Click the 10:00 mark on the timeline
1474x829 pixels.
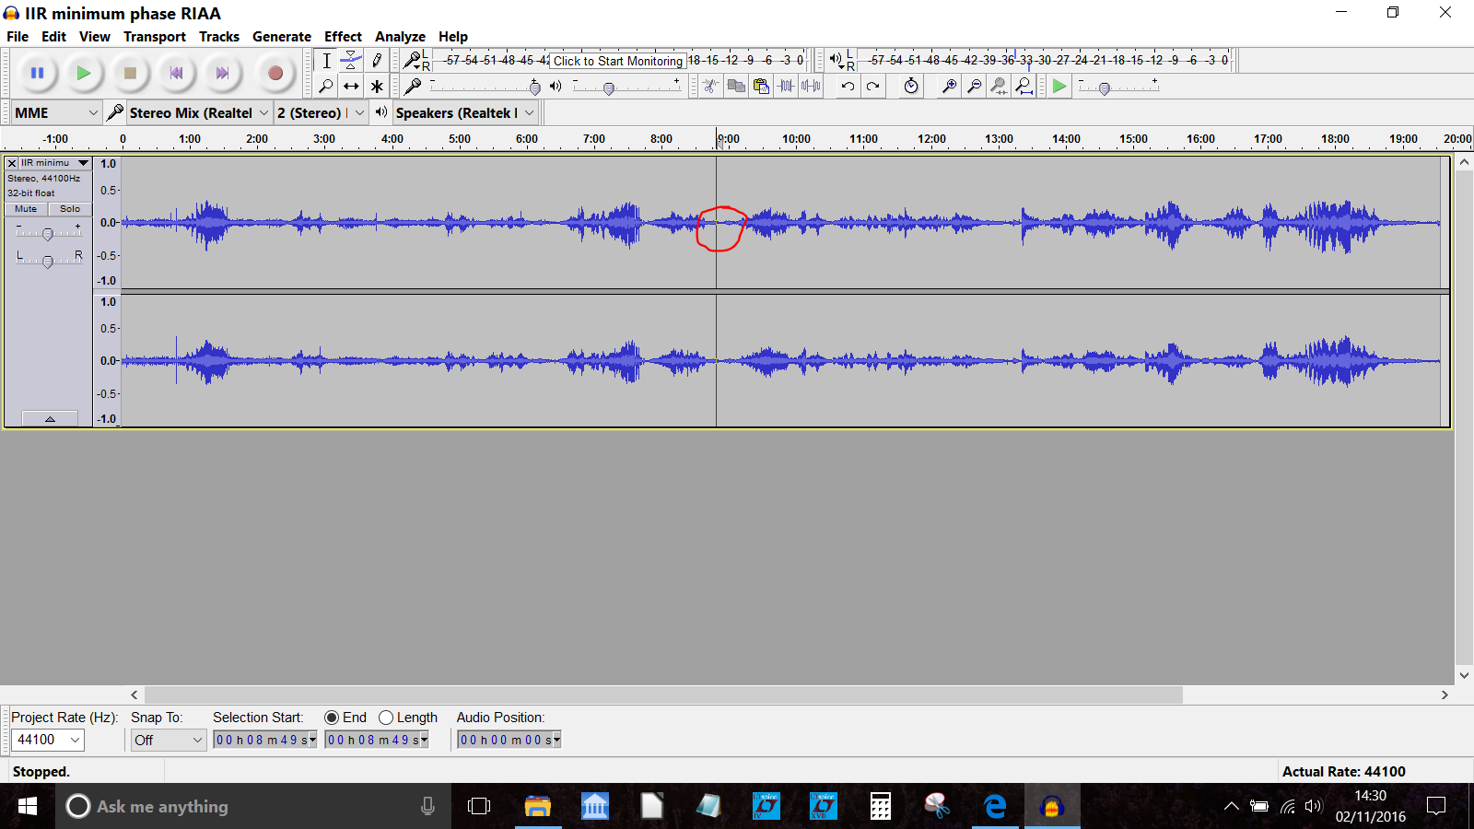796,139
